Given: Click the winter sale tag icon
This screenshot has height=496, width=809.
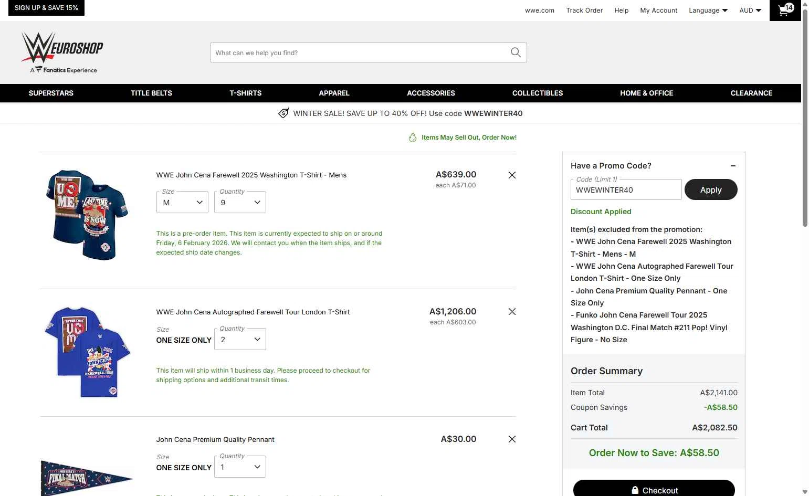Looking at the screenshot, I should coord(283,113).
